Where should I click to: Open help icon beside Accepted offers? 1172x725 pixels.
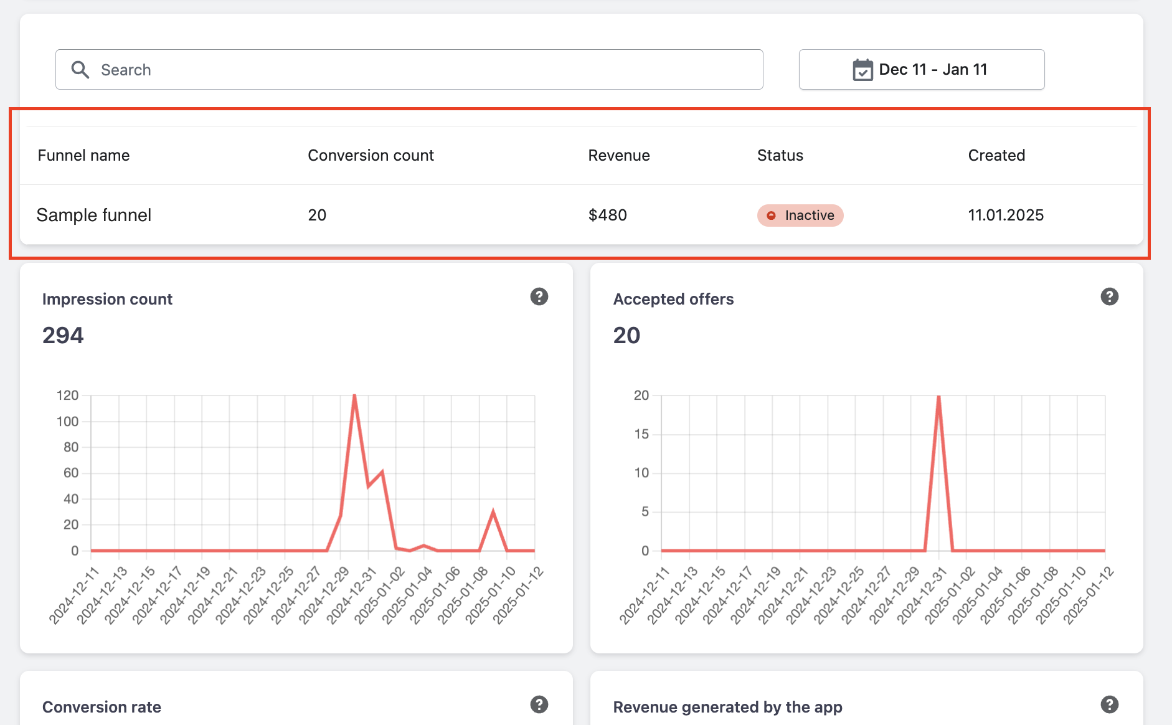click(x=1109, y=297)
